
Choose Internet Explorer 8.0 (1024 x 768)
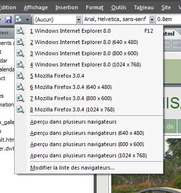(89, 64)
